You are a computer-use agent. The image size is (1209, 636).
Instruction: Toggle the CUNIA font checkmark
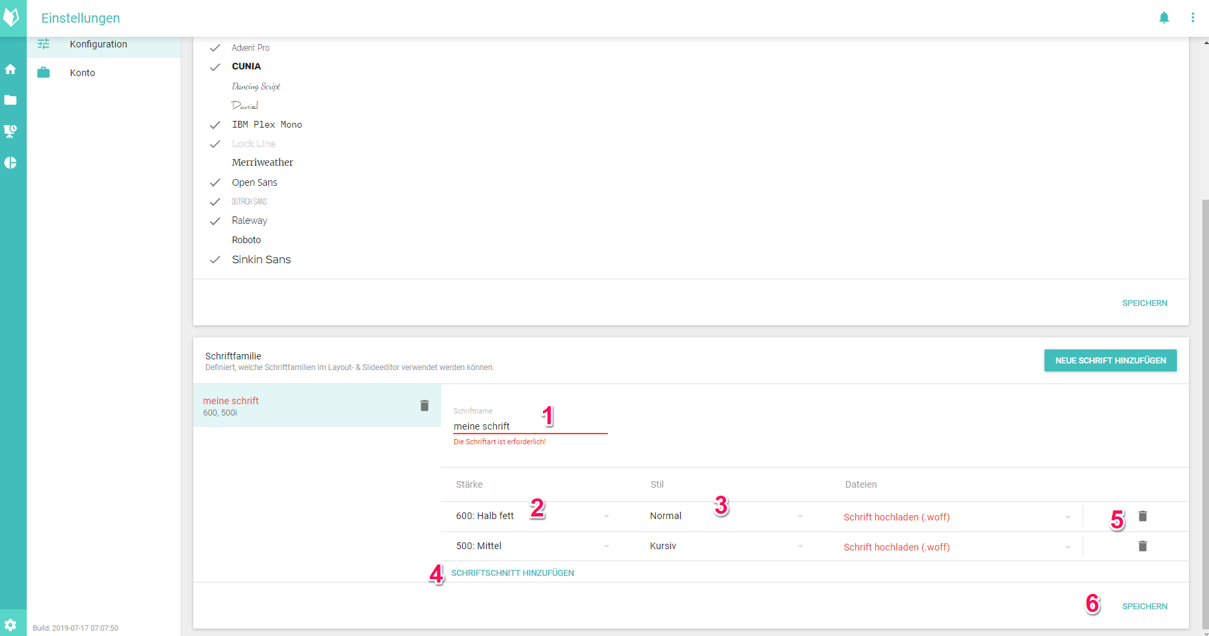pyautogui.click(x=215, y=67)
